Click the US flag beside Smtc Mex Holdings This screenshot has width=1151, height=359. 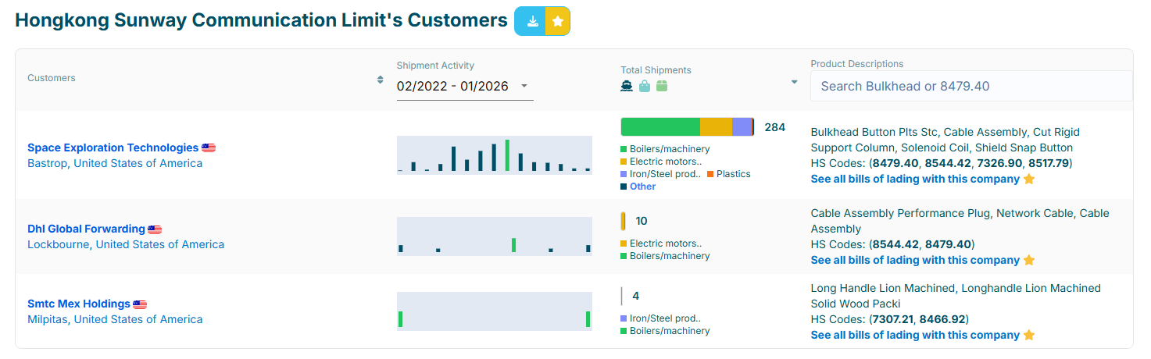tap(140, 304)
